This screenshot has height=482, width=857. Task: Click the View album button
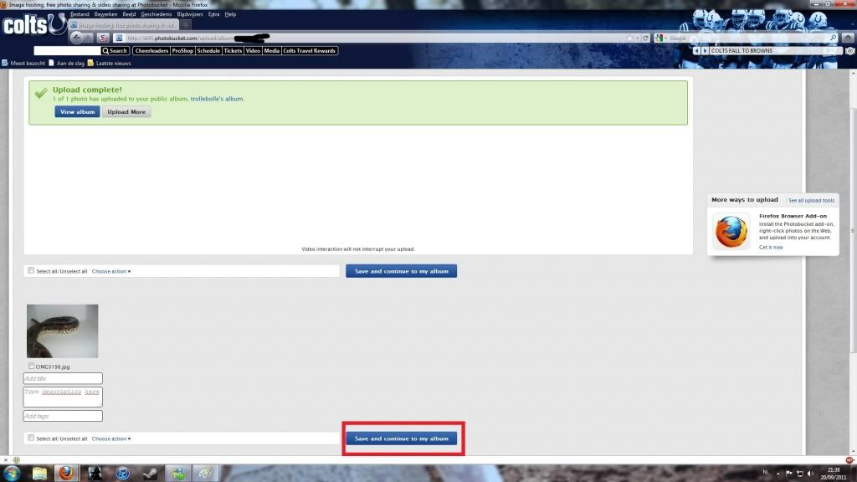click(x=77, y=111)
